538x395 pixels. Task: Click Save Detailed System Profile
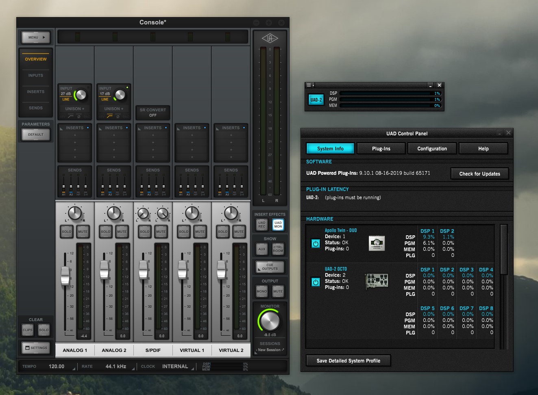[x=348, y=361]
